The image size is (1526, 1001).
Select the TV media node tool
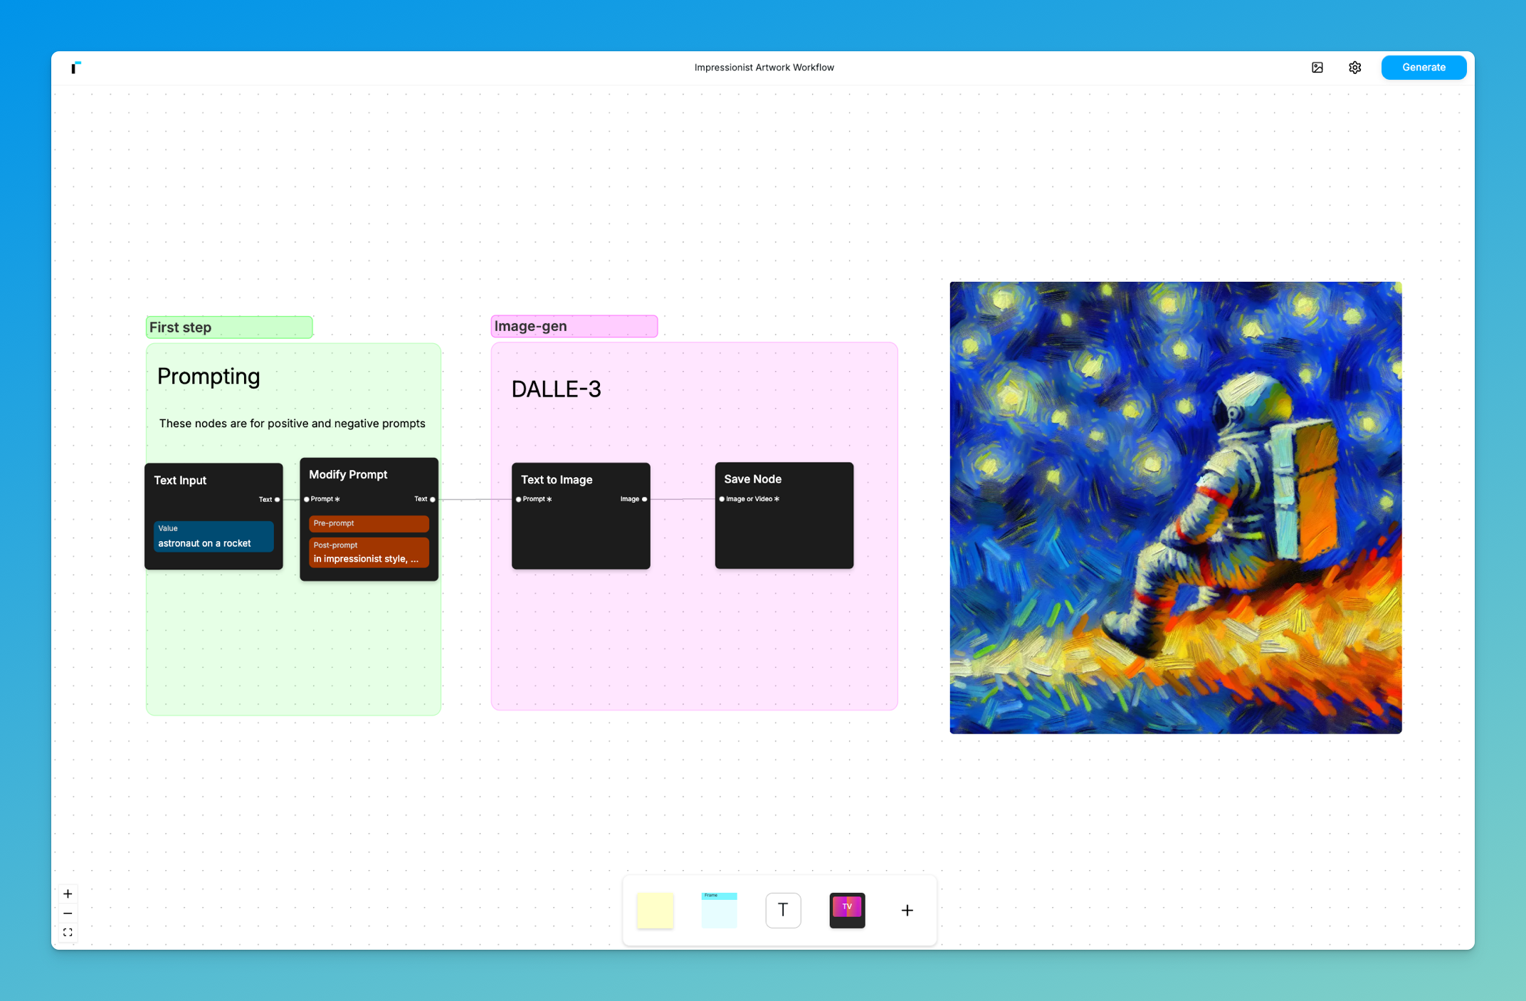pyautogui.click(x=847, y=910)
